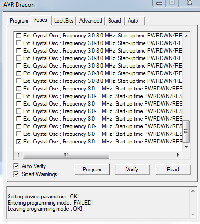The height and width of the screenshot is (224, 200).
Task: Click the horizontal scroll left arrow
Action: (x=18, y=155)
